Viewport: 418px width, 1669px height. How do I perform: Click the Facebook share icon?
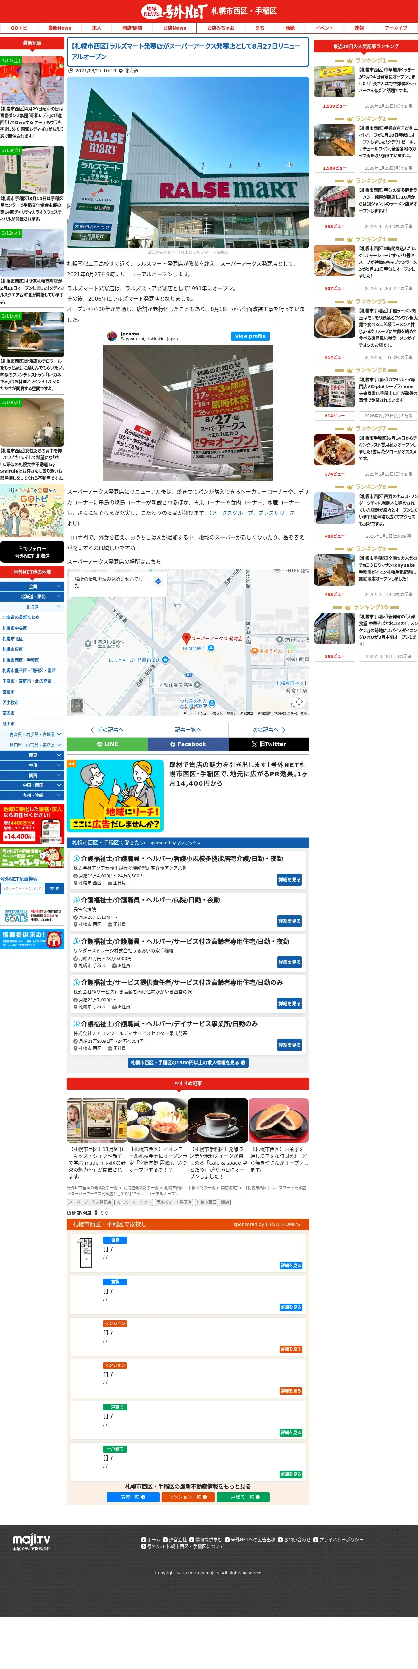(173, 744)
